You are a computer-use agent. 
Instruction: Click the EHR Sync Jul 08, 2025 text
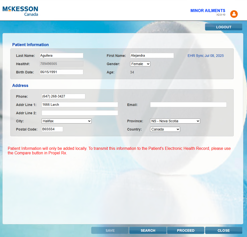click(205, 56)
